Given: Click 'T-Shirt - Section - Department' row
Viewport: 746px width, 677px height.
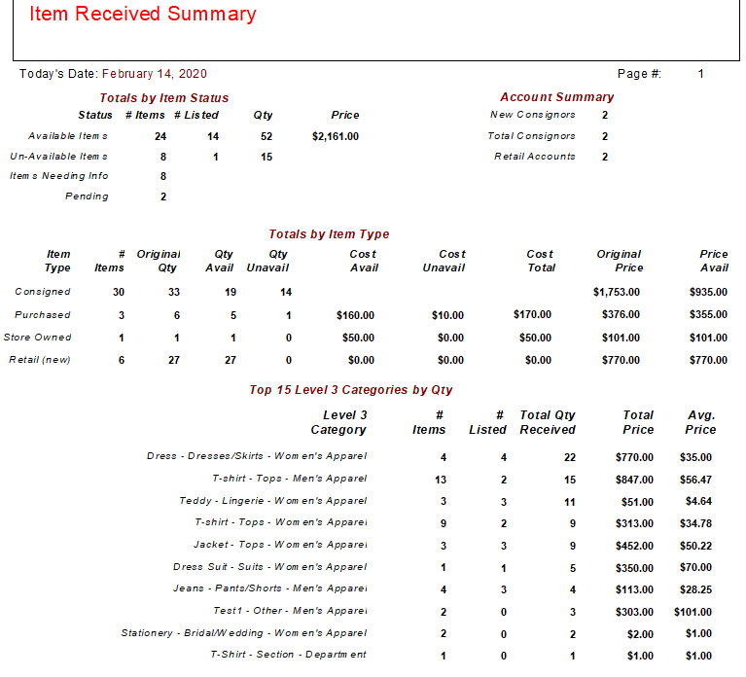Looking at the screenshot, I should (461, 656).
